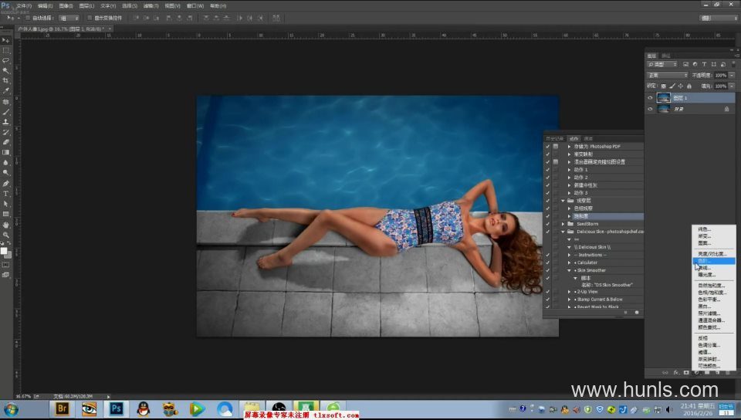Choose 黑白... adjustment entry
Screen dimensions: 741x420
click(x=713, y=307)
